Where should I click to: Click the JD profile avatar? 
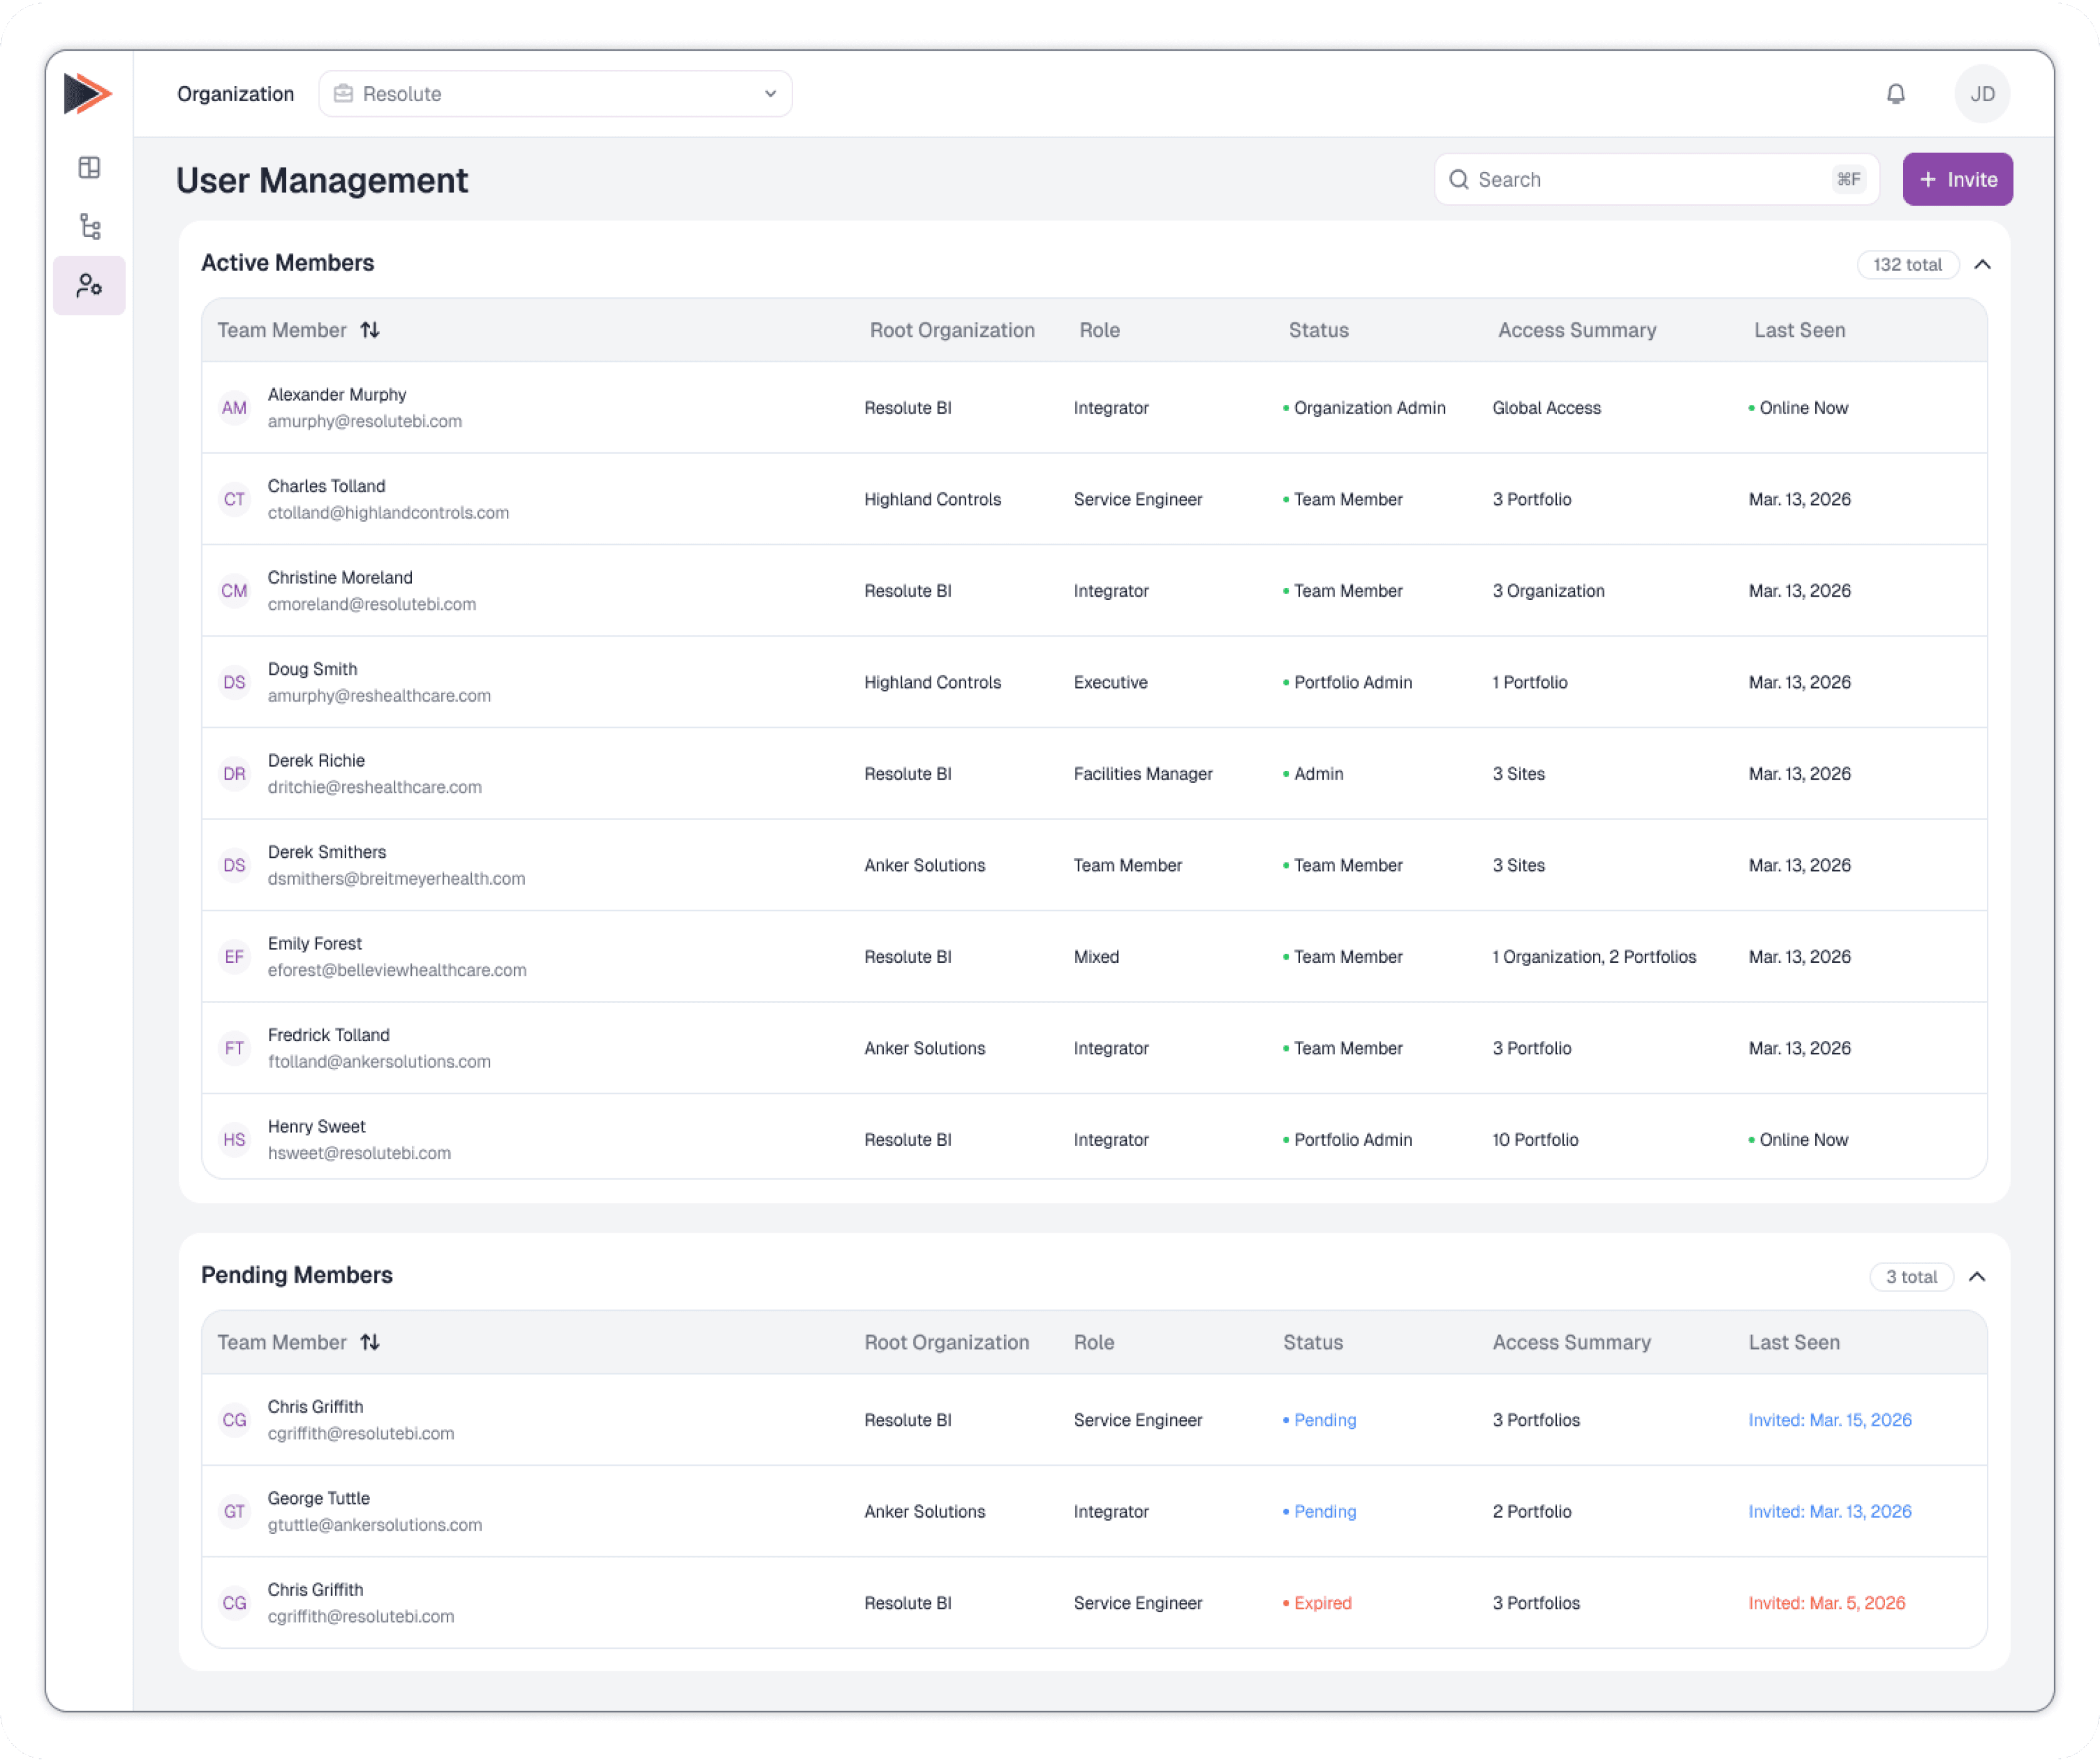pos(1982,94)
